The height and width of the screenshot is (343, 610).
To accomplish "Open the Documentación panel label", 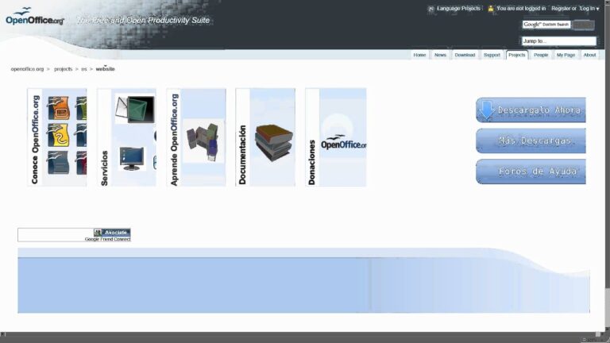I will [x=242, y=155].
